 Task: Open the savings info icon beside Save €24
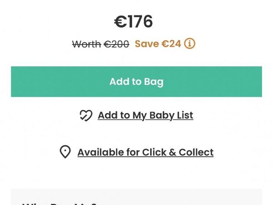point(190,44)
